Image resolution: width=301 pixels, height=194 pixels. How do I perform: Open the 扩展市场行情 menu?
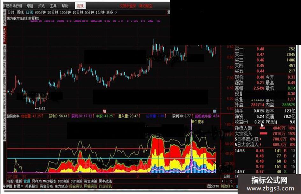pos(13,6)
